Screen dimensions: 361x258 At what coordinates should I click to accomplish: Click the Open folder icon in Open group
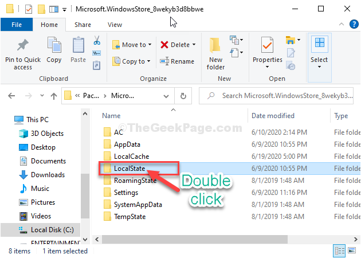tap(291, 40)
